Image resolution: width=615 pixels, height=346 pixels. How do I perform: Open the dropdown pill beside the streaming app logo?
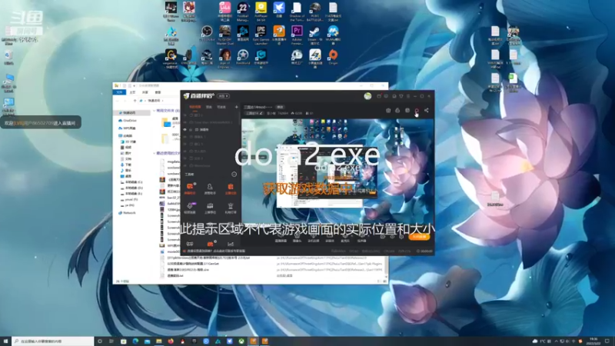pos(223,96)
